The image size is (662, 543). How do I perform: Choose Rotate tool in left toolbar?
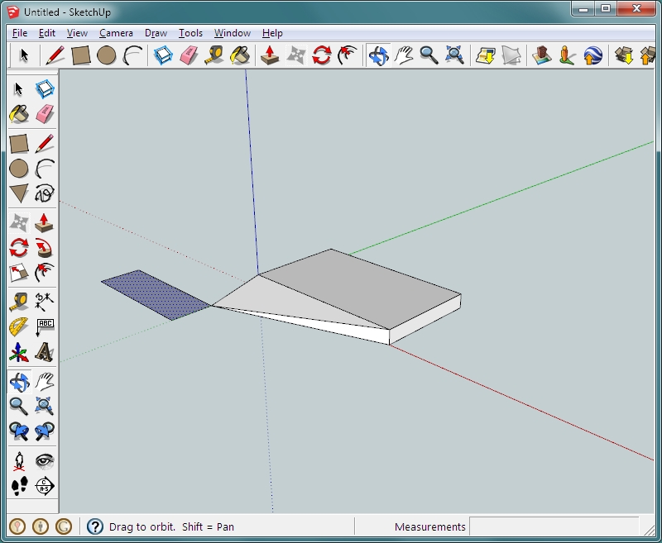(18, 248)
